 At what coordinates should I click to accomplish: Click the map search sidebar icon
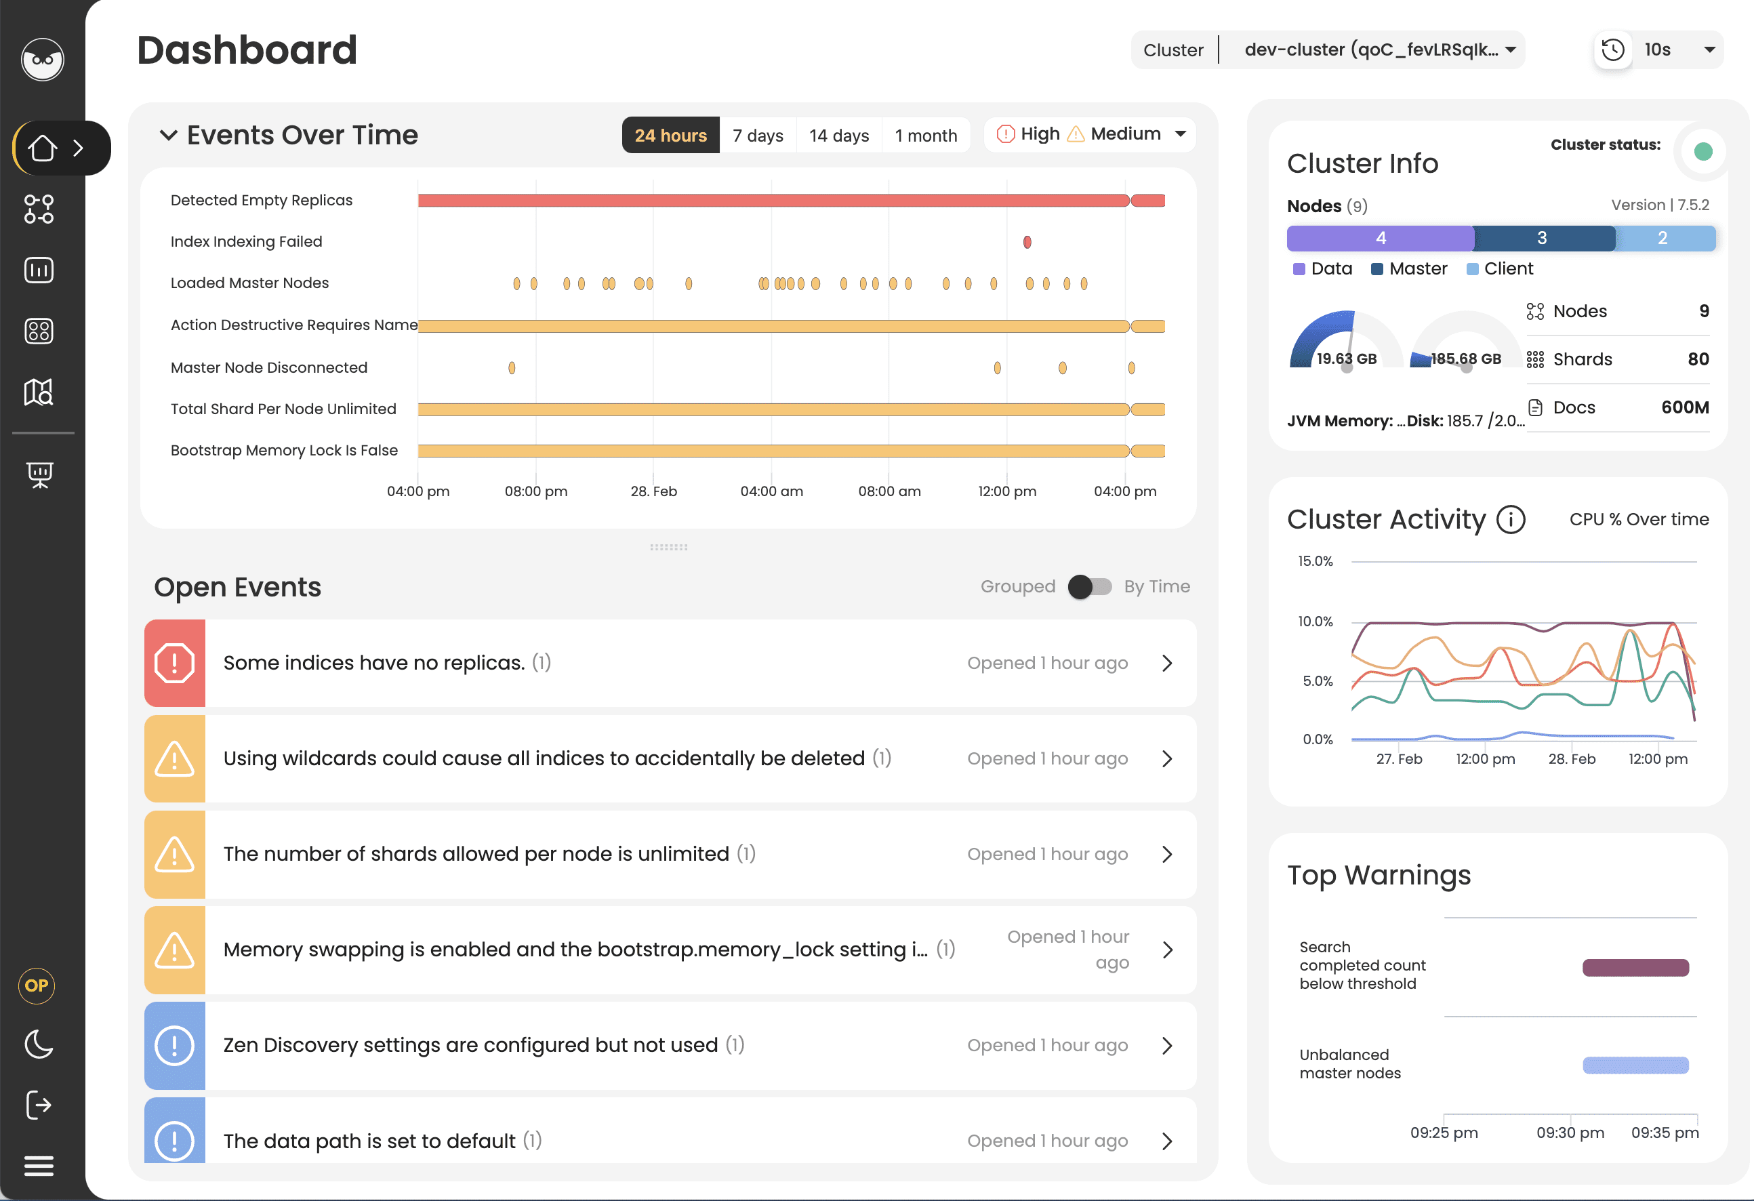(39, 392)
